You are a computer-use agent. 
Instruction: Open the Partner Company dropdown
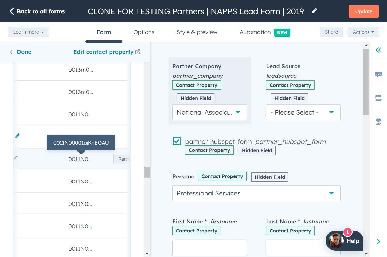tap(209, 112)
